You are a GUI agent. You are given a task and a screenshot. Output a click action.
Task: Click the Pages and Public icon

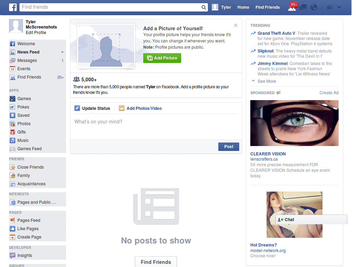coord(13,202)
